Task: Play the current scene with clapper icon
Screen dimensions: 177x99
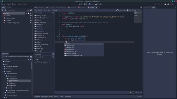Action: [x=165, y=4]
